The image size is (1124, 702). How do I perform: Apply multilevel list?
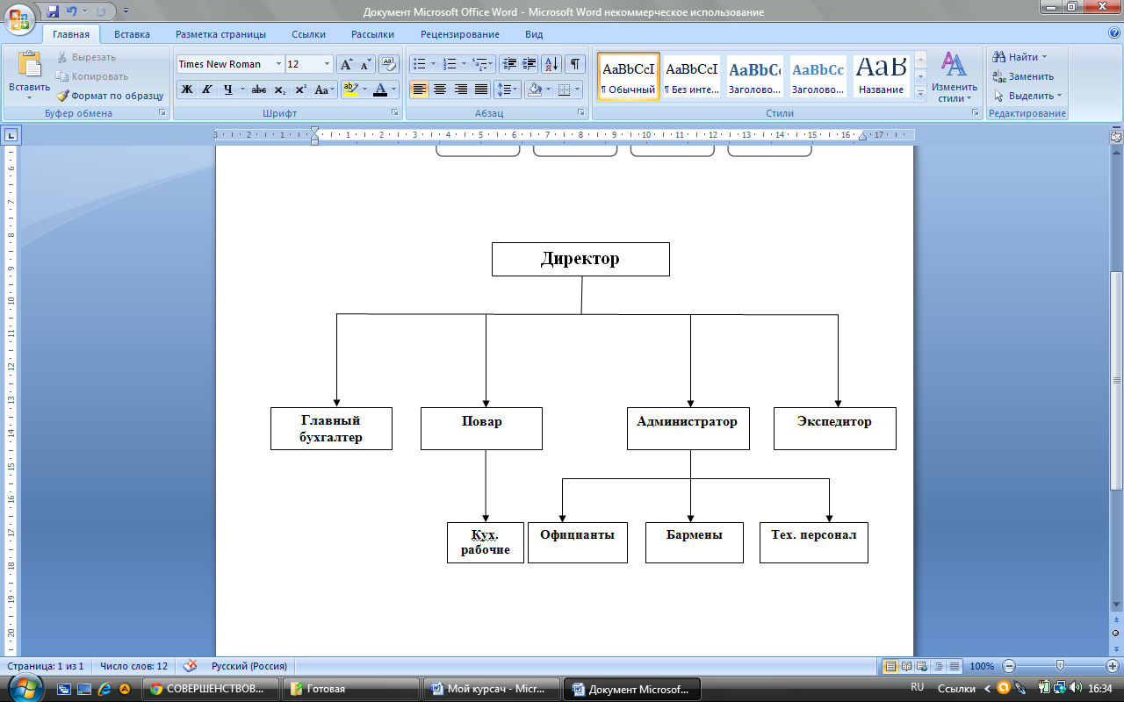479,64
